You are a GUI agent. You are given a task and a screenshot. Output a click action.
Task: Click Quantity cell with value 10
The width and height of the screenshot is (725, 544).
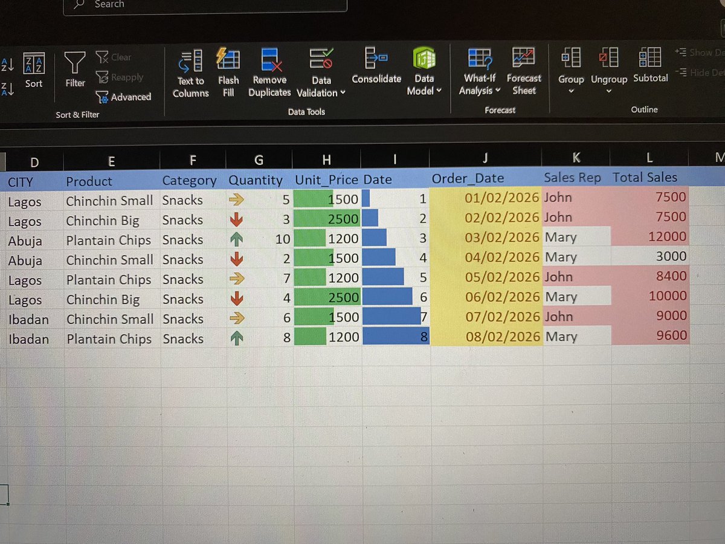[259, 239]
